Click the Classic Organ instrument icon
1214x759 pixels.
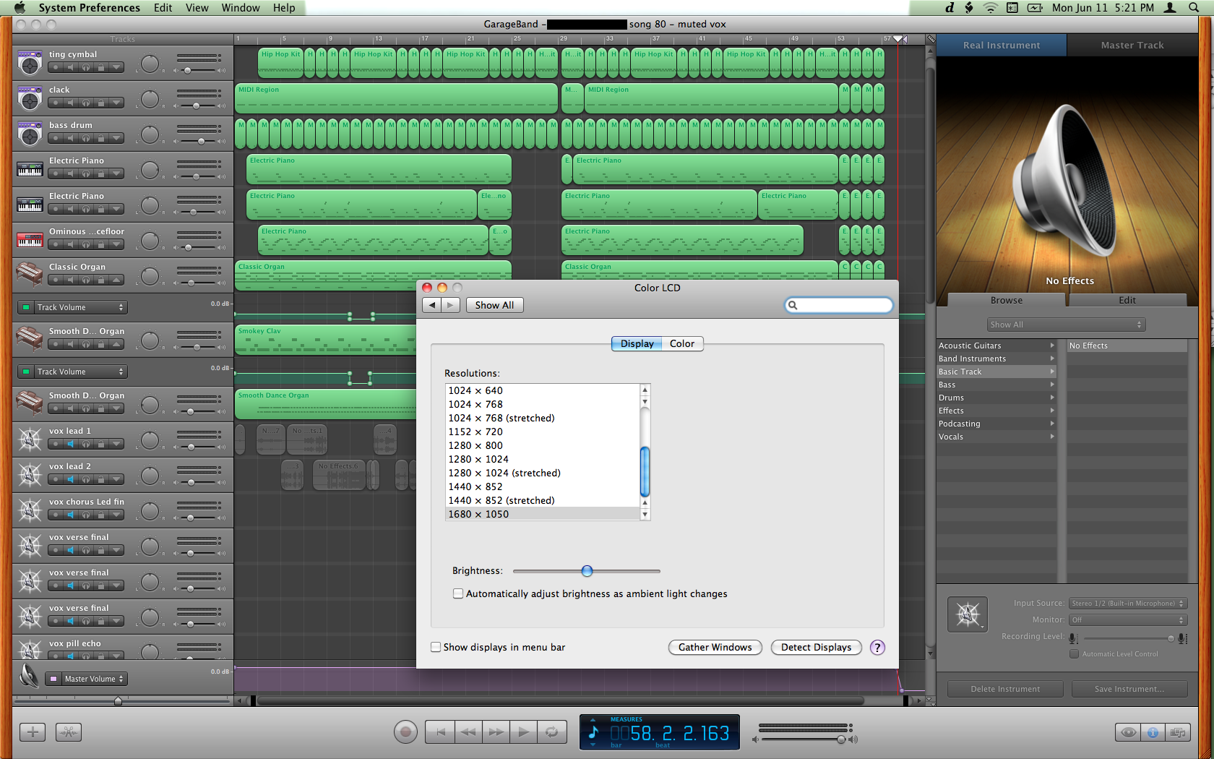[x=30, y=275]
